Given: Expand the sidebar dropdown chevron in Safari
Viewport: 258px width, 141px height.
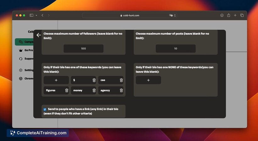Looking at the screenshot, I should (x=36, y=15).
